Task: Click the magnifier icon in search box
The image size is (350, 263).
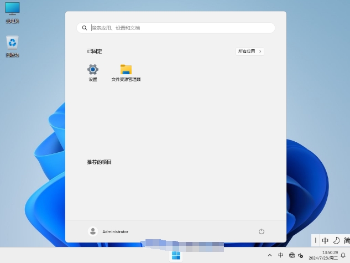Action: coord(85,27)
